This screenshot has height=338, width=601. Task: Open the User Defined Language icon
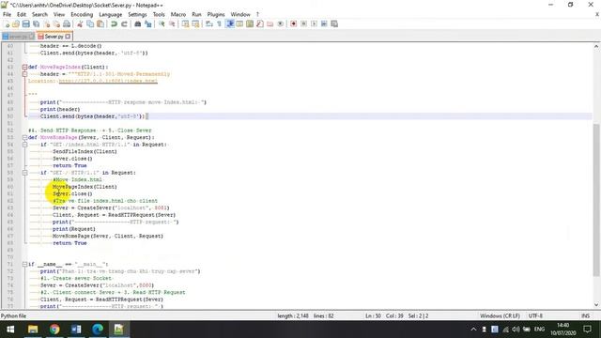[239, 23]
